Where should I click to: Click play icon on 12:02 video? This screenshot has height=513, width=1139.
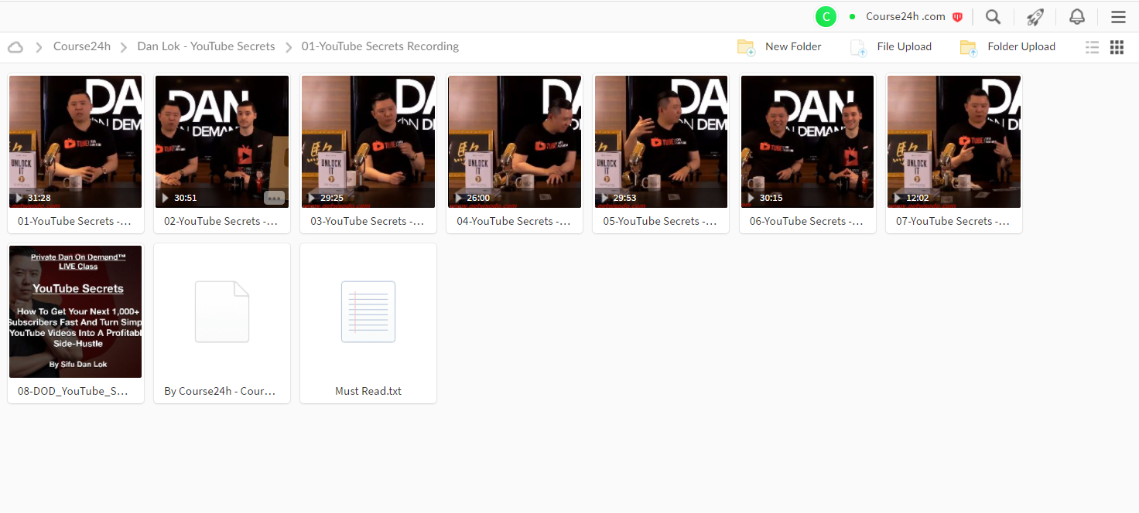click(x=896, y=198)
